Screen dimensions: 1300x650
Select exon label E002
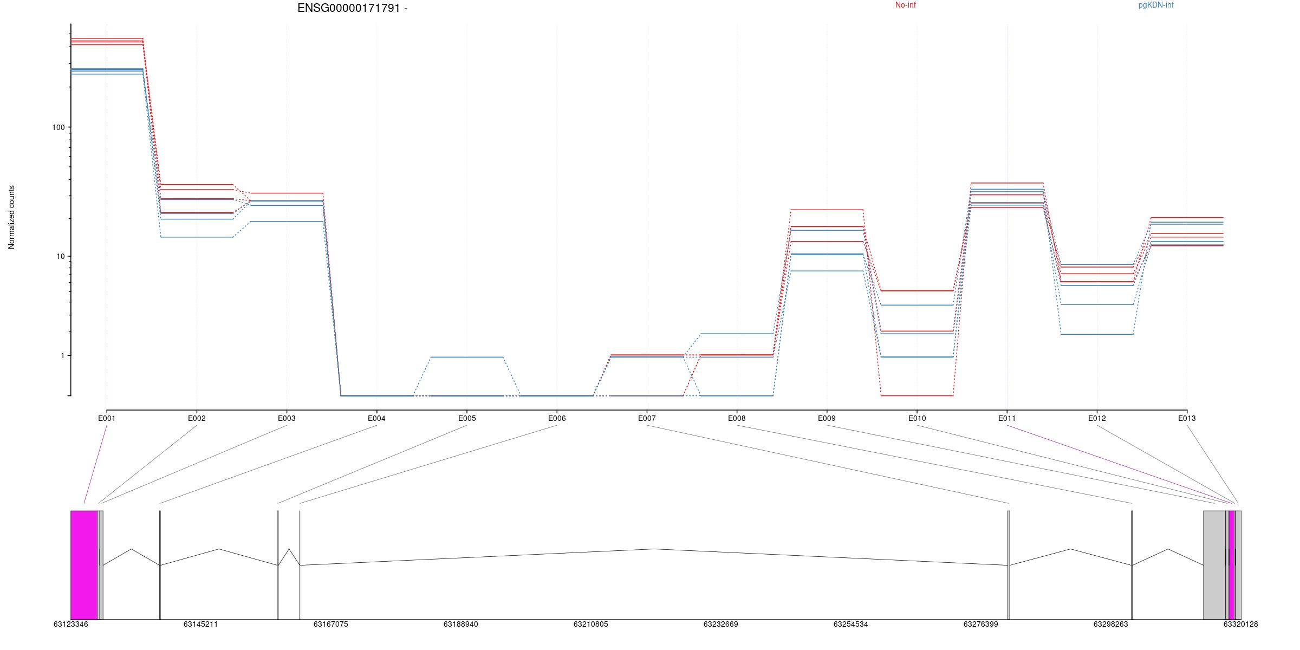click(197, 418)
